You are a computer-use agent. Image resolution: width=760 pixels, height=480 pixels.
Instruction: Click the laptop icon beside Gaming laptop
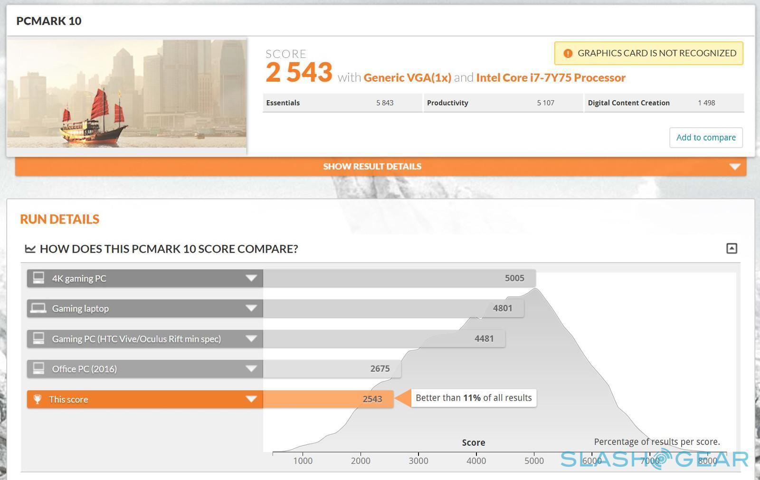pos(38,308)
